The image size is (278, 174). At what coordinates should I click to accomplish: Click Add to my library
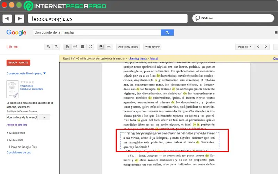(x=128, y=47)
